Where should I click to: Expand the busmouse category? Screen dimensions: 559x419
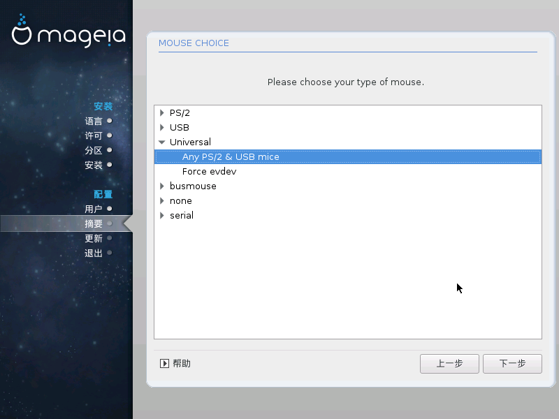pyautogui.click(x=162, y=186)
